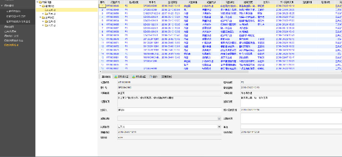The image size is (342, 157).
Task: Select the row with code WT1800070
Action: pos(113,38)
